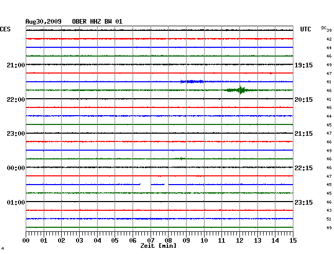
Task: Click the DC value 39
Action: (x=329, y=30)
